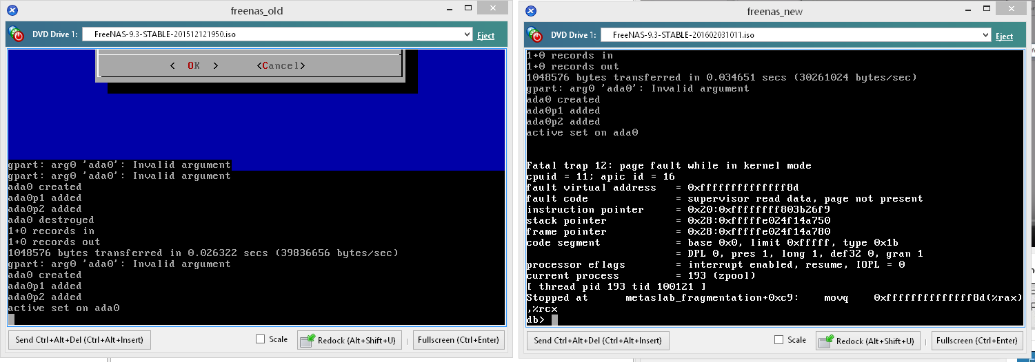Click the freenas_new window app icon

point(531,11)
